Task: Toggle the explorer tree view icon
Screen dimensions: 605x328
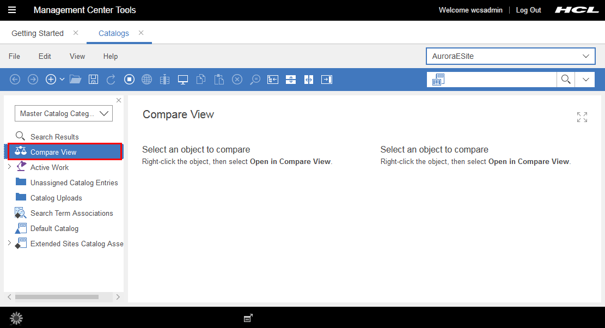Action: (273, 80)
